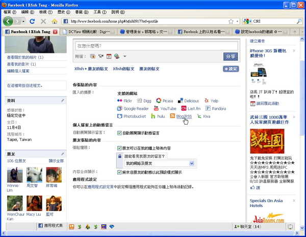Open the Blog/RSS import link
The width and height of the screenshot is (306, 237).
pyautogui.click(x=184, y=116)
